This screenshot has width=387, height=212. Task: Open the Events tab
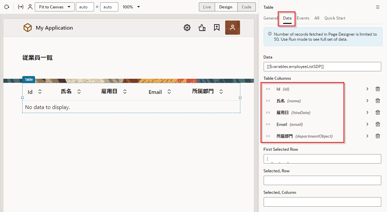303,18
